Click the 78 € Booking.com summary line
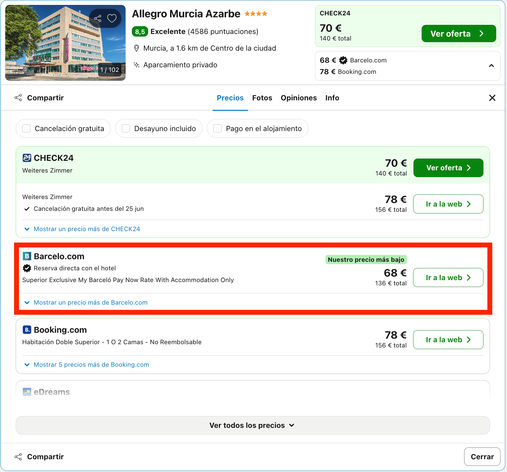Image resolution: width=507 pixels, height=472 pixels. [x=348, y=72]
